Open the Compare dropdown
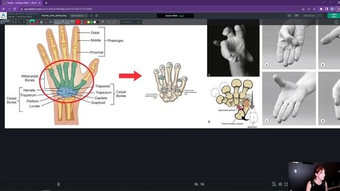 coord(131,22)
